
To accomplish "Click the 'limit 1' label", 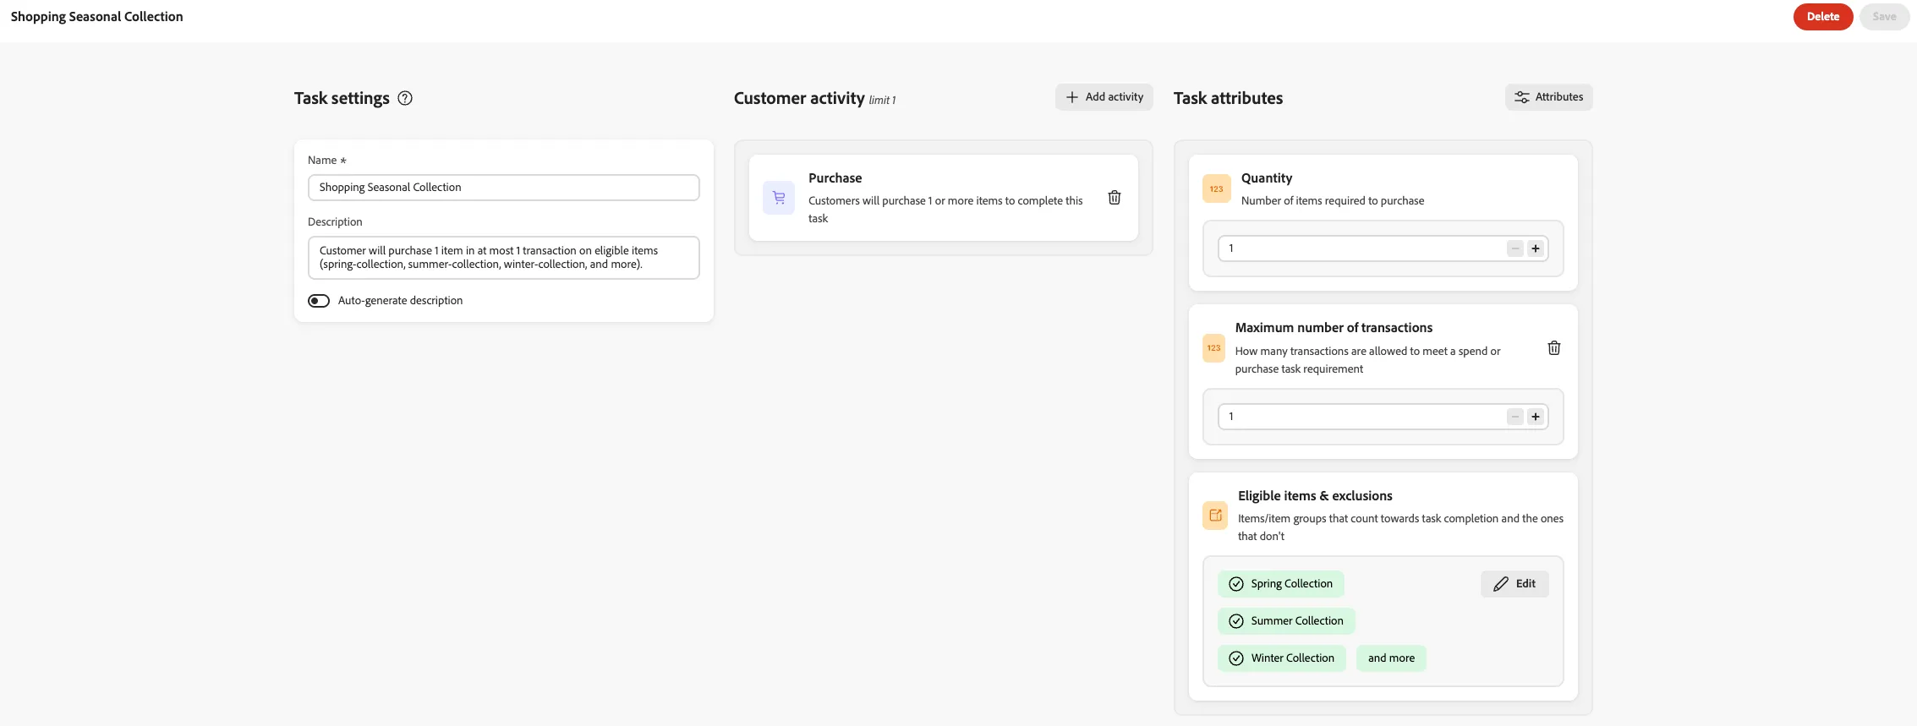I will pos(882,101).
